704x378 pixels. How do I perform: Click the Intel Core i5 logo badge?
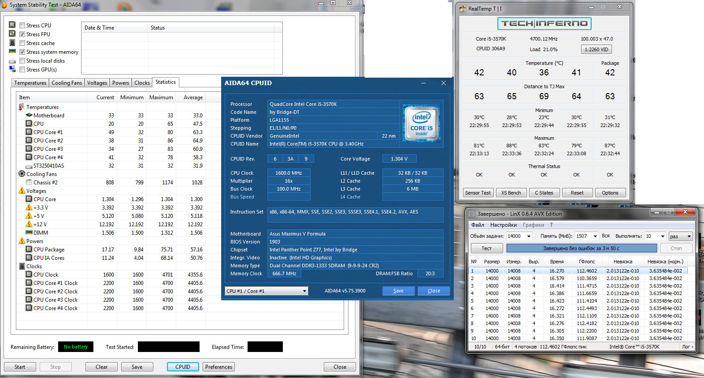(422, 124)
